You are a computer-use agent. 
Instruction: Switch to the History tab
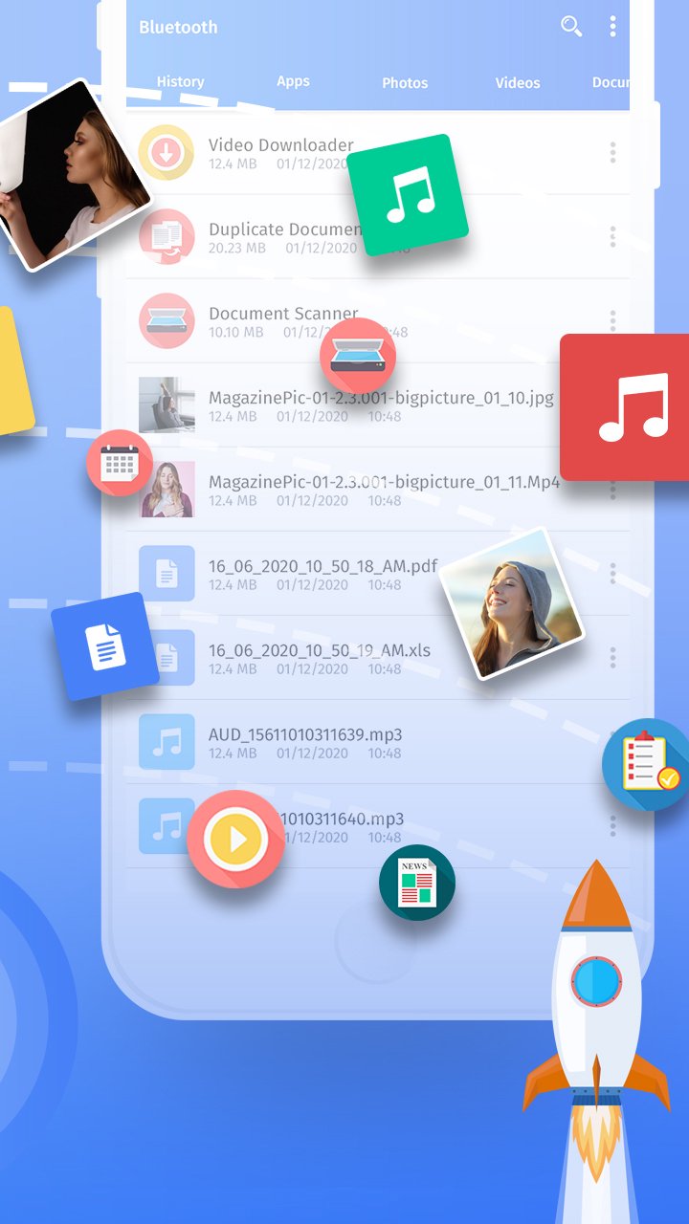pos(180,82)
